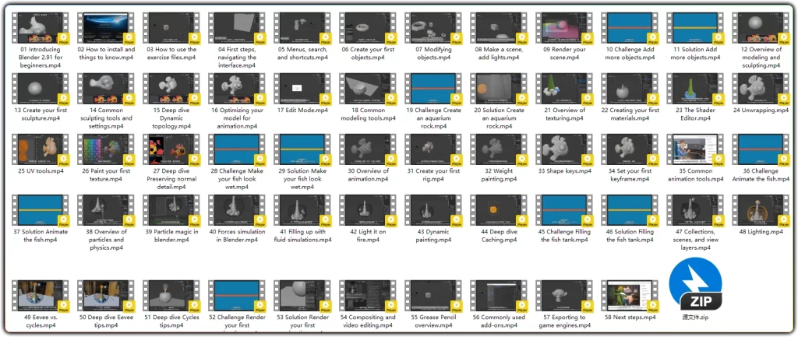Image resolution: width=798 pixels, height=337 pixels.
Task: Click the 25 UV tools video icon
Action: pyautogui.click(x=41, y=150)
